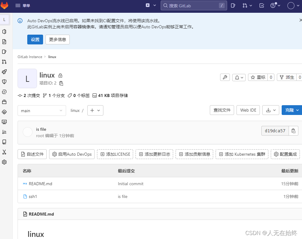Open the notification bell dropdown
This screenshot has width=302, height=239.
[x=239, y=78]
